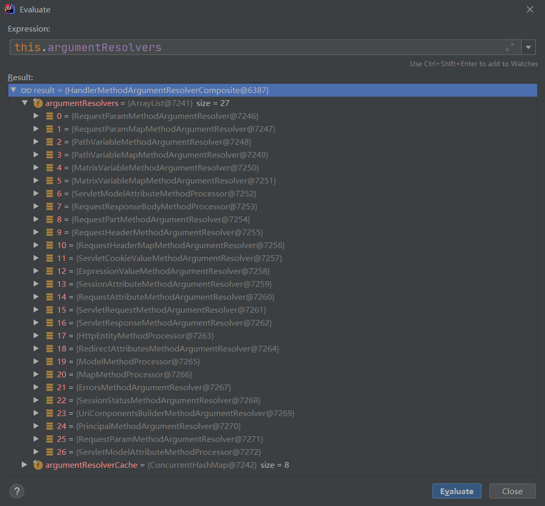
Task: Click the Evaluate button
Action: tap(457, 491)
